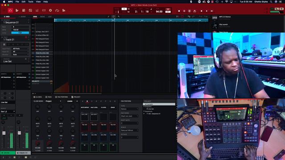Open the Start on root dropdown

130,116
